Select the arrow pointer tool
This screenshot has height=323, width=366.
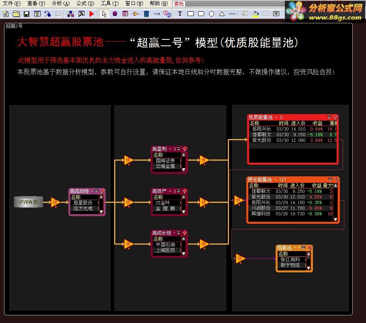[104, 14]
